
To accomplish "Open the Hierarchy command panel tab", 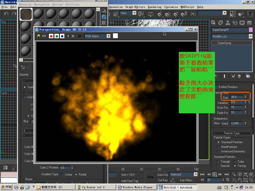I will pyautogui.click(x=228, y=23).
